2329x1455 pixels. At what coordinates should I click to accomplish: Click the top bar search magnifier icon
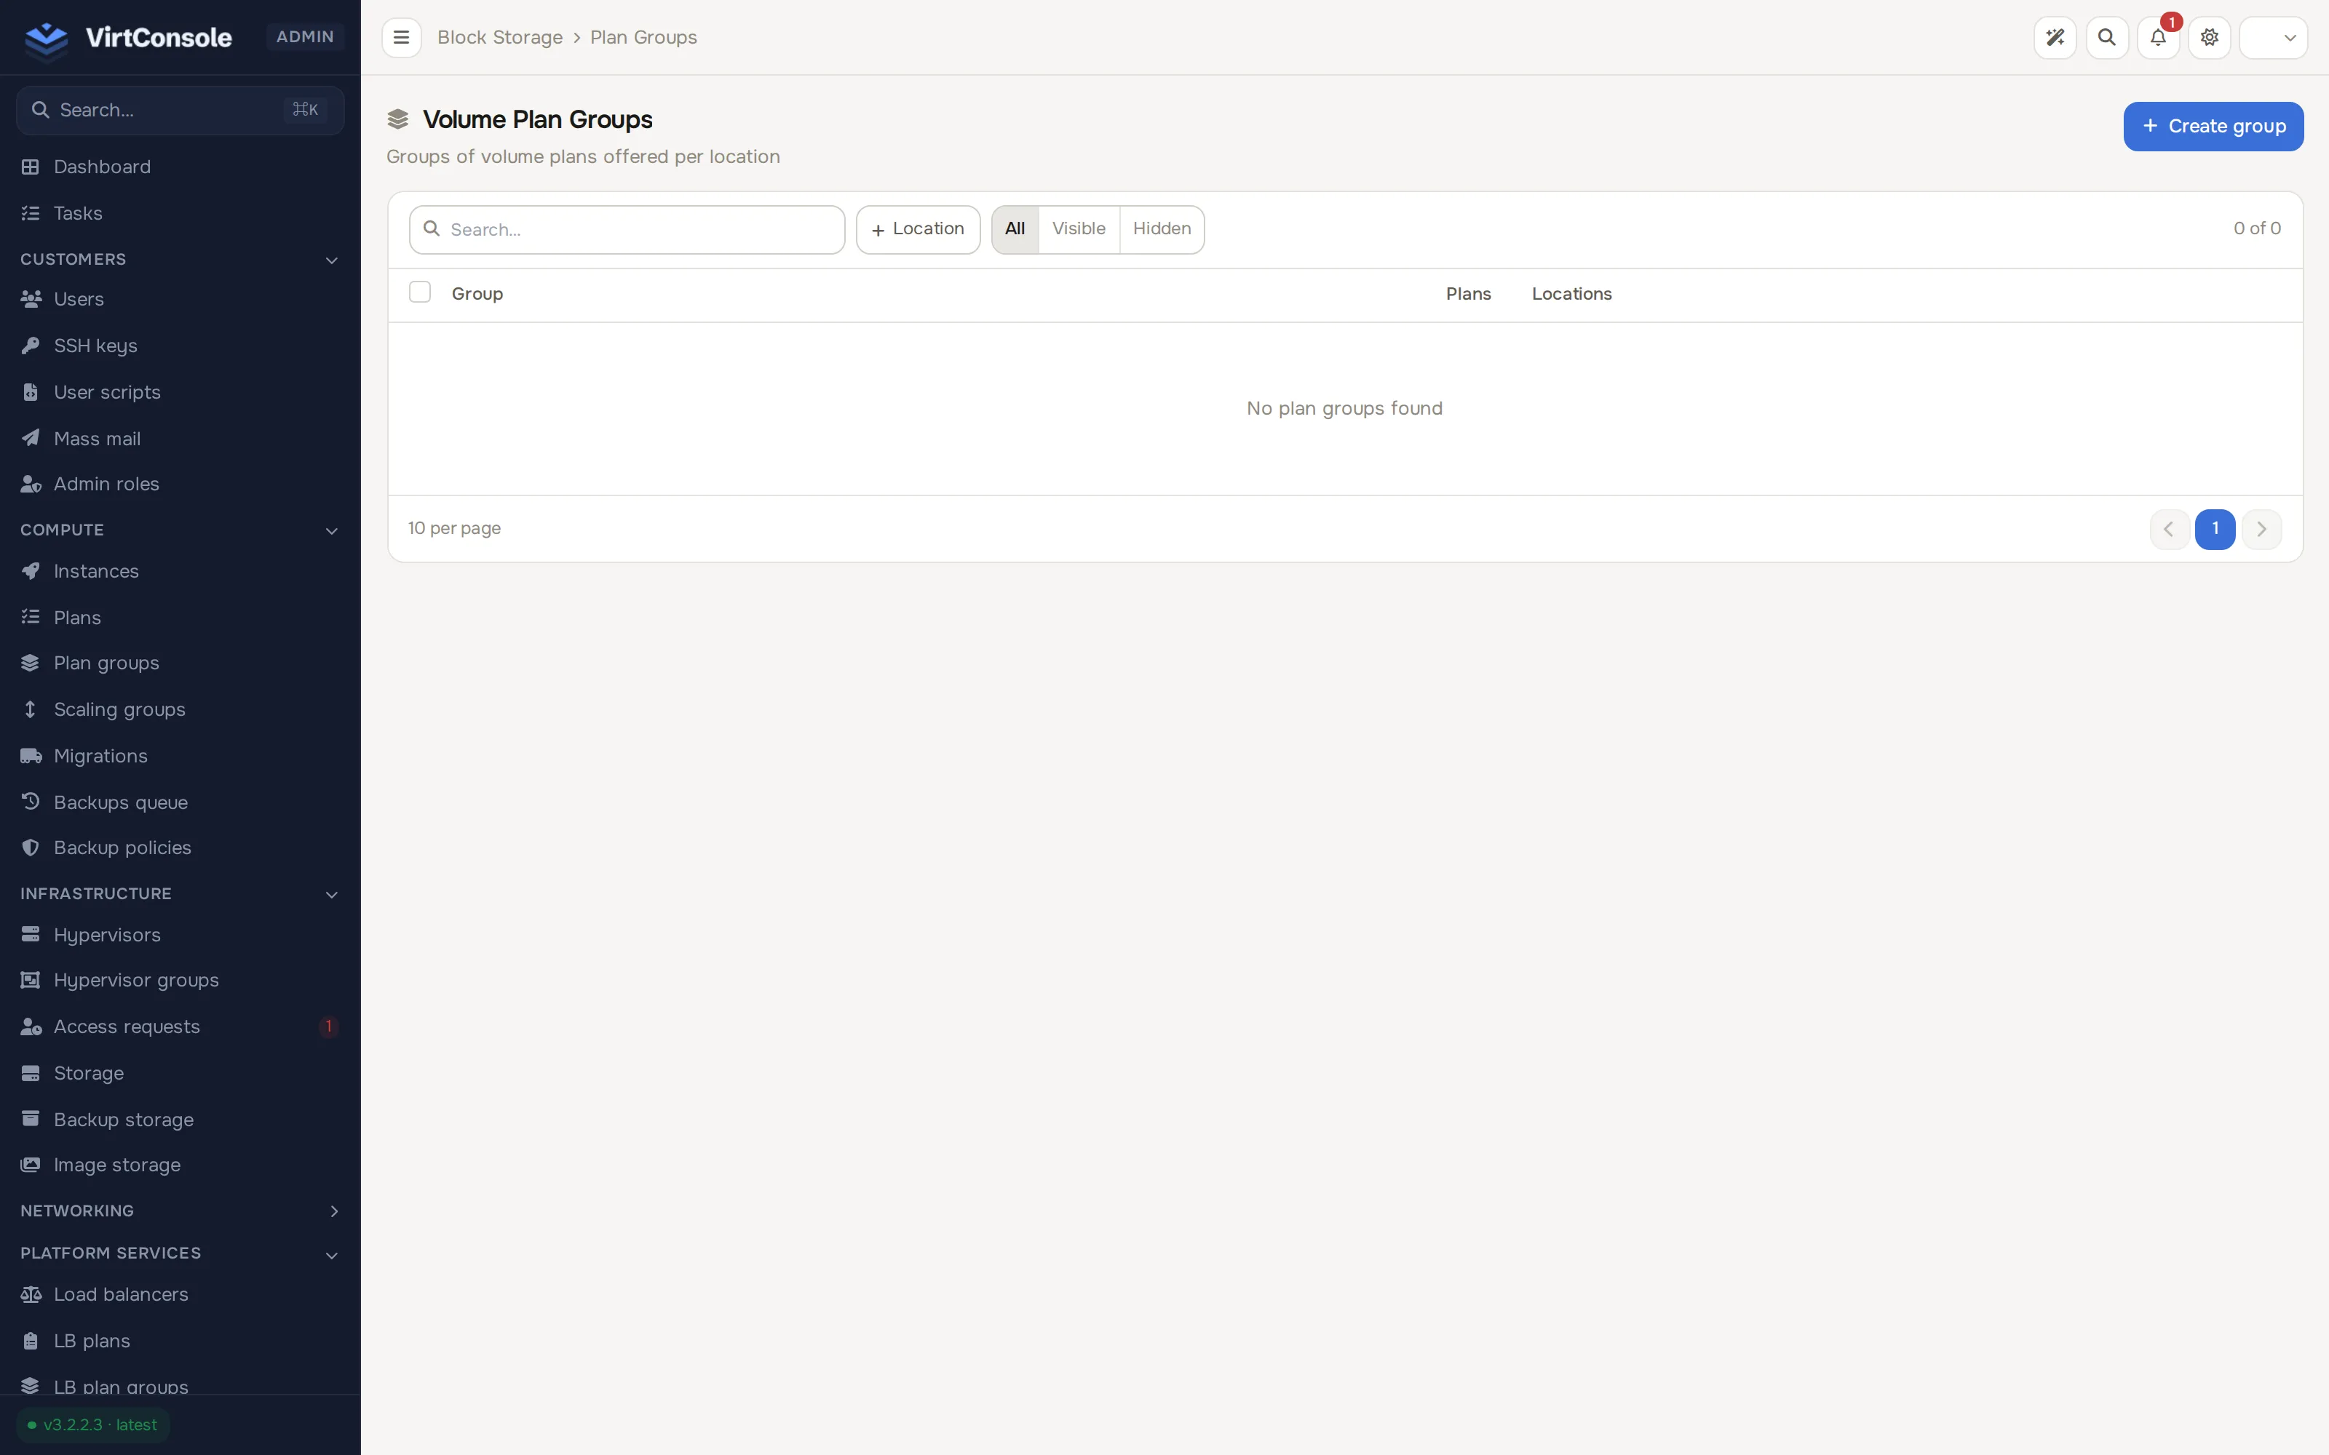point(2107,38)
